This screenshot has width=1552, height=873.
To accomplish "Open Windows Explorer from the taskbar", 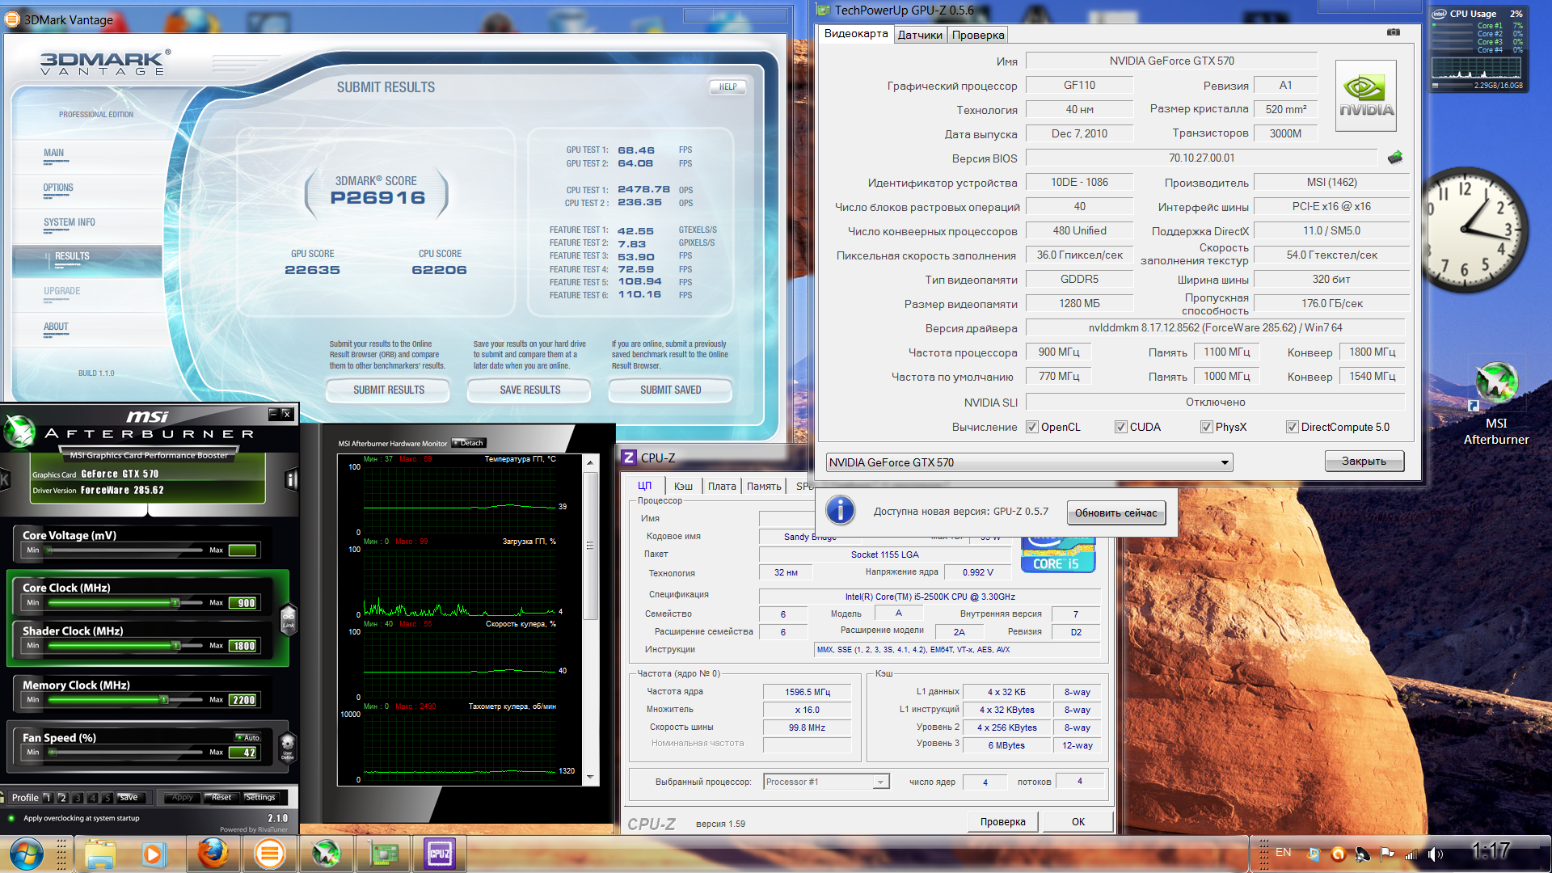I will pyautogui.click(x=100, y=854).
